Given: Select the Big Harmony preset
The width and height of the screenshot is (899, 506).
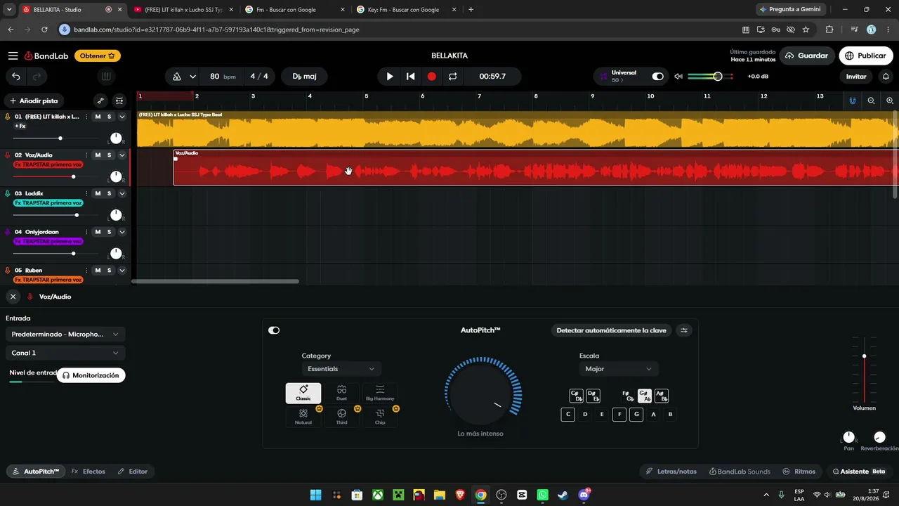Looking at the screenshot, I should (380, 394).
